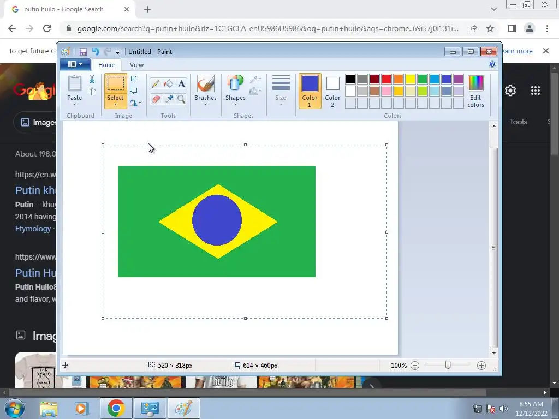Click Paint vertical scrollbar down arrow
The image size is (559, 419).
(493, 353)
